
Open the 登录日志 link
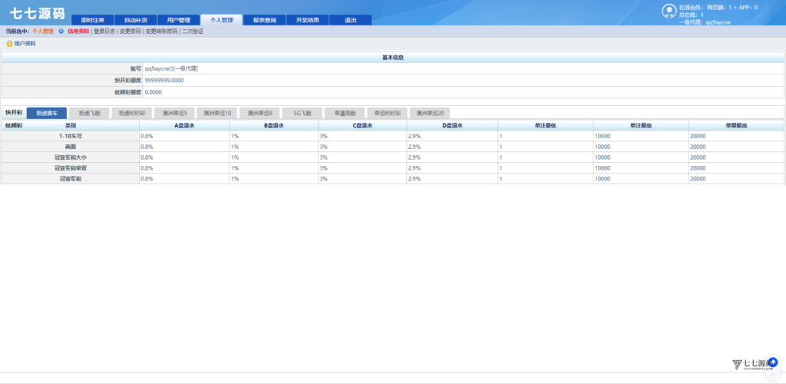pos(104,31)
